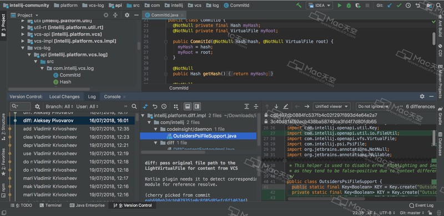Commit changes with the green checkmark

pyautogui.click(x=398, y=6)
